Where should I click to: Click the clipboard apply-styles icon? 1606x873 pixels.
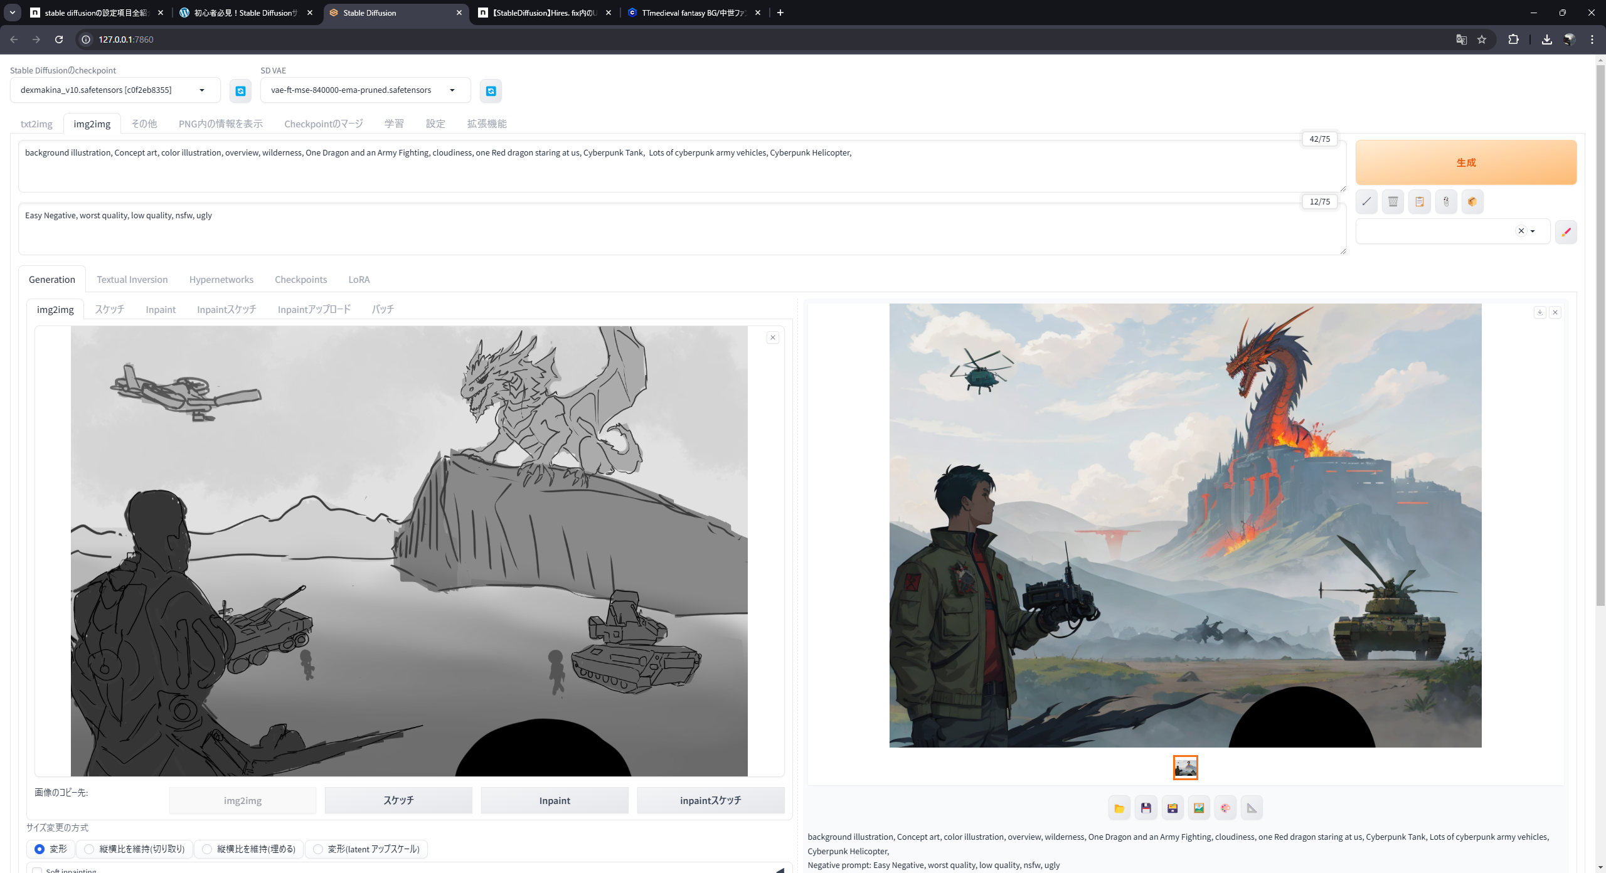point(1419,202)
